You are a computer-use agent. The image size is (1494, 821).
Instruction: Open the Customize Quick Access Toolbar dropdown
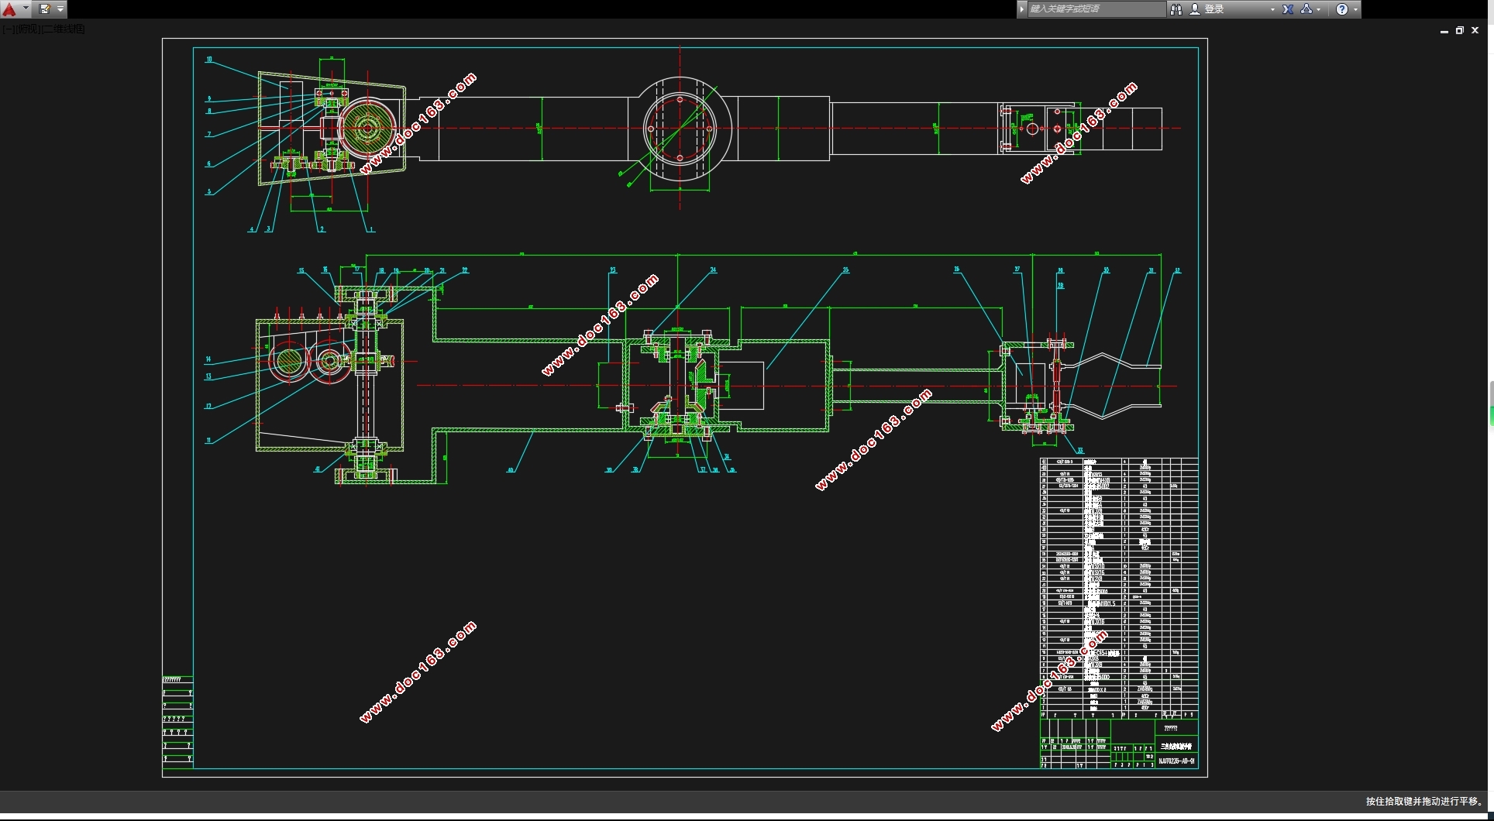click(60, 9)
